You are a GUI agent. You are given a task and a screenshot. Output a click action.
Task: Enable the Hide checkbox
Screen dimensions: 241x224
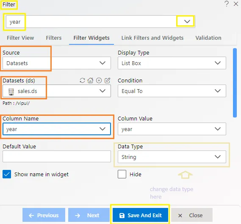pos(122,174)
